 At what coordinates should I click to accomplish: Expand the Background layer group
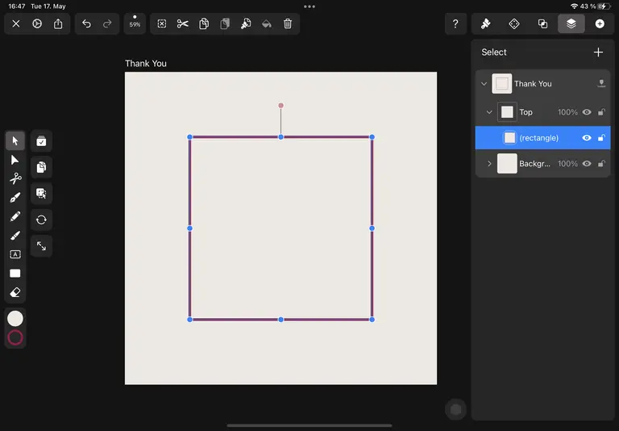[489, 164]
